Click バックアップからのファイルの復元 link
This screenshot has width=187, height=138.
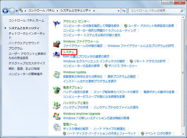click(116, 108)
